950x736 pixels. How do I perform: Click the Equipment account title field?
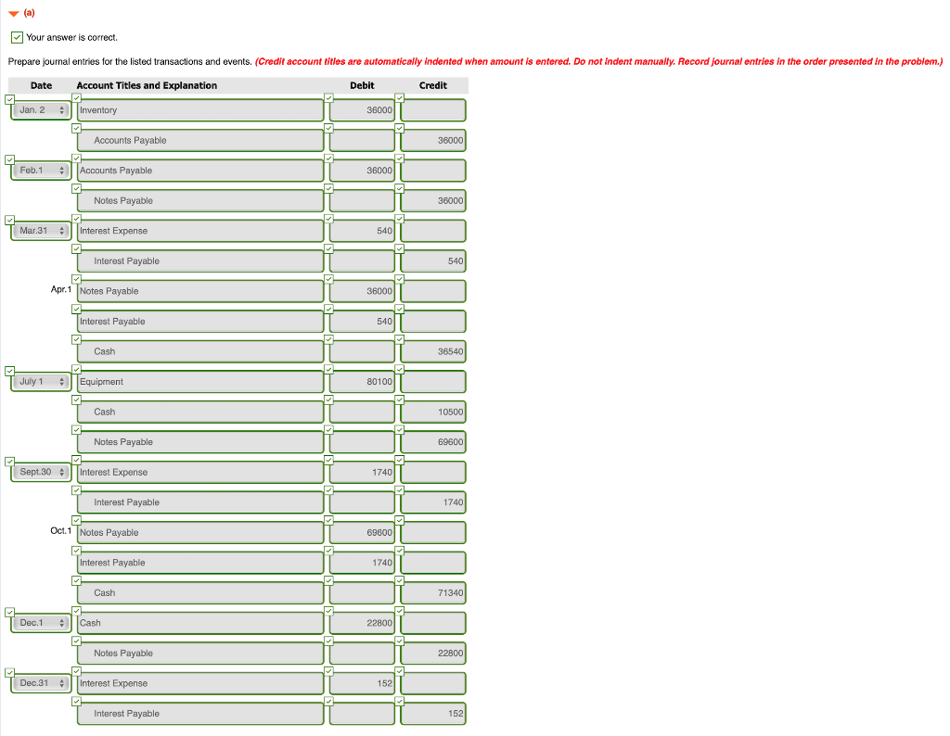coord(199,381)
